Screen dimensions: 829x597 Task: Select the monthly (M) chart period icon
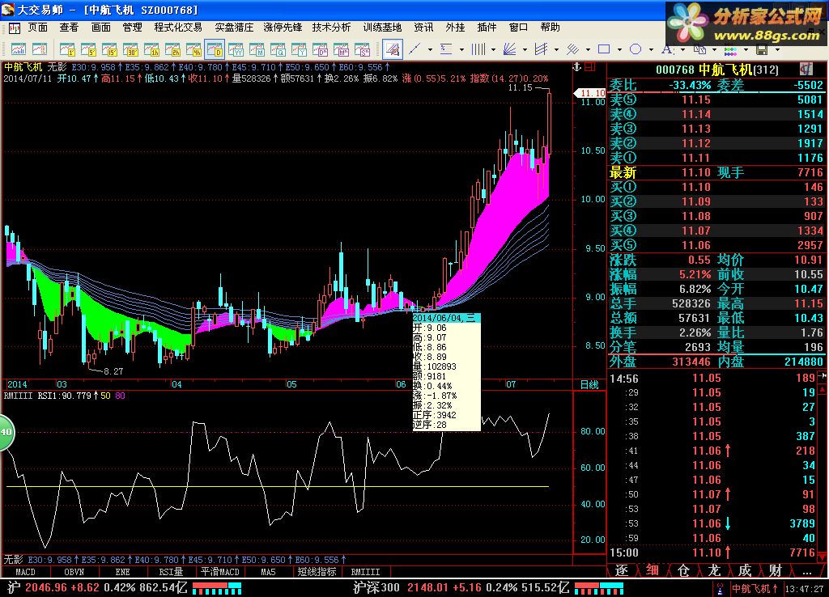click(x=257, y=49)
